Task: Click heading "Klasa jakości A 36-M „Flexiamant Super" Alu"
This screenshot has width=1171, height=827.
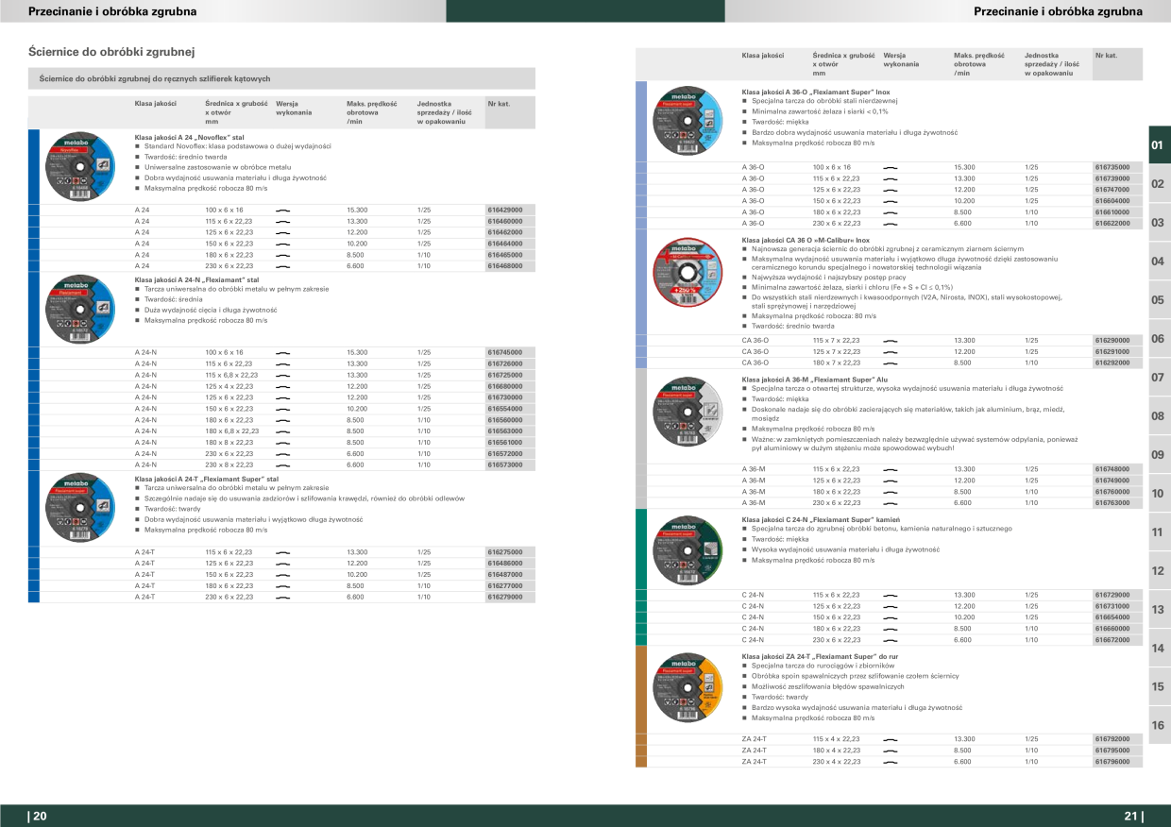Action: pyautogui.click(x=814, y=379)
